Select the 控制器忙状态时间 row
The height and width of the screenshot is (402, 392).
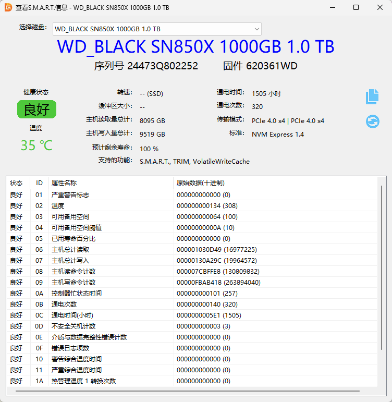point(192,294)
